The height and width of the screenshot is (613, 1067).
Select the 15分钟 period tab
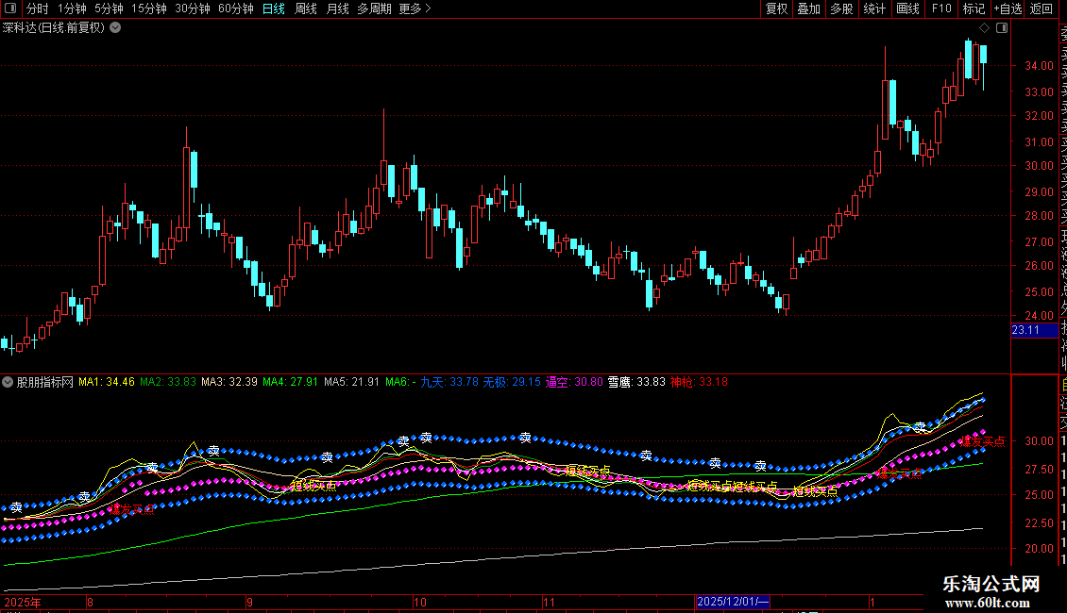149,8
